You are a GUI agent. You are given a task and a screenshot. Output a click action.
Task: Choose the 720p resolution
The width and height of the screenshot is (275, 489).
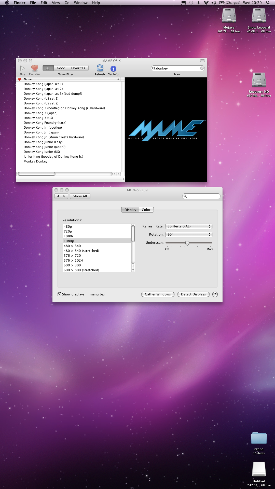click(x=97, y=231)
